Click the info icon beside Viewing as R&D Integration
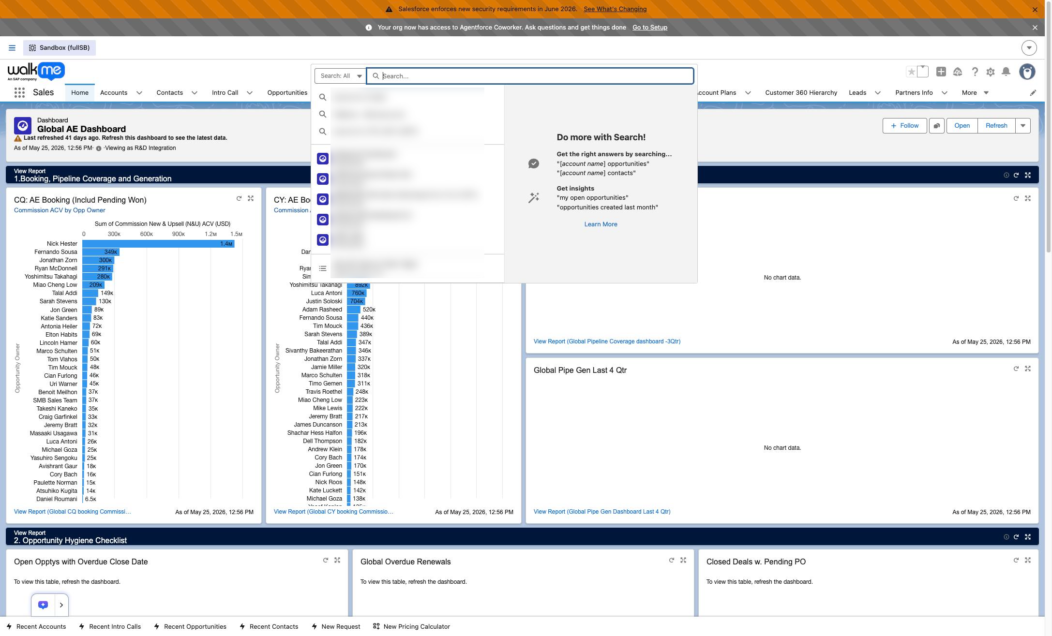The image size is (1052, 636). [x=99, y=148]
